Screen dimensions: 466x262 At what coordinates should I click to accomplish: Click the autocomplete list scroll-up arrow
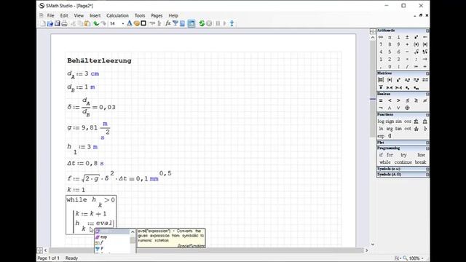133,232
